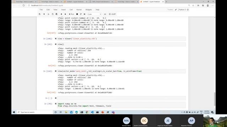Show hidden system tray icons chevron

pyautogui.click(x=182, y=112)
